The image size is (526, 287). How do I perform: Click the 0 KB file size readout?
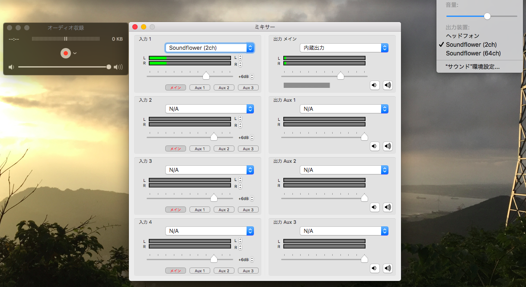point(117,39)
